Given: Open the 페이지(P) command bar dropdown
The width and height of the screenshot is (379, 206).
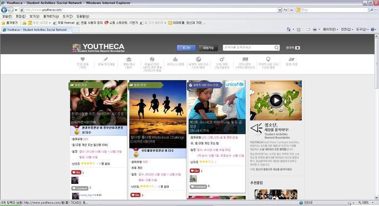Looking at the screenshot, I should click(330, 29).
